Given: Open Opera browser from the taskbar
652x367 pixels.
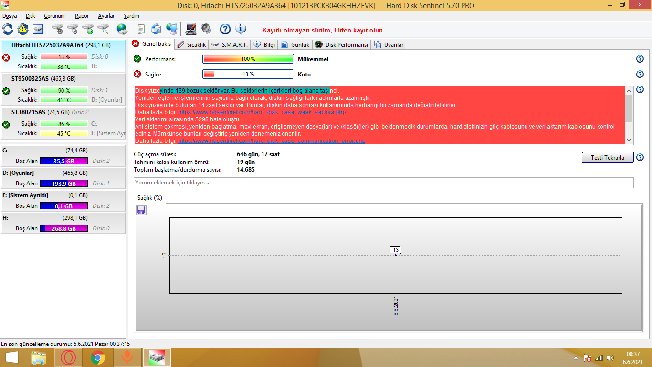Looking at the screenshot, I should [x=68, y=357].
